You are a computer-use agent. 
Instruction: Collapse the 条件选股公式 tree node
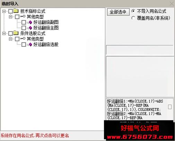pyautogui.click(x=4, y=34)
